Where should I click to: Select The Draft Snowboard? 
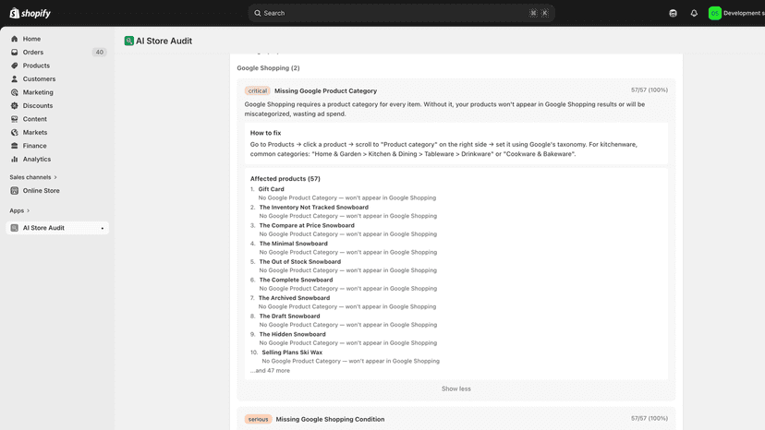(289, 316)
